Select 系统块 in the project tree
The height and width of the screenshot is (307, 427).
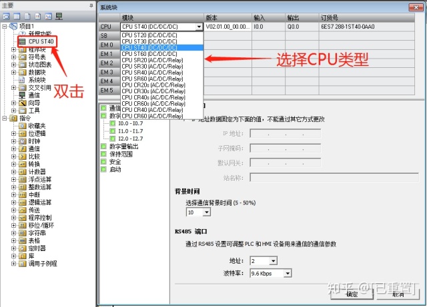pos(37,80)
